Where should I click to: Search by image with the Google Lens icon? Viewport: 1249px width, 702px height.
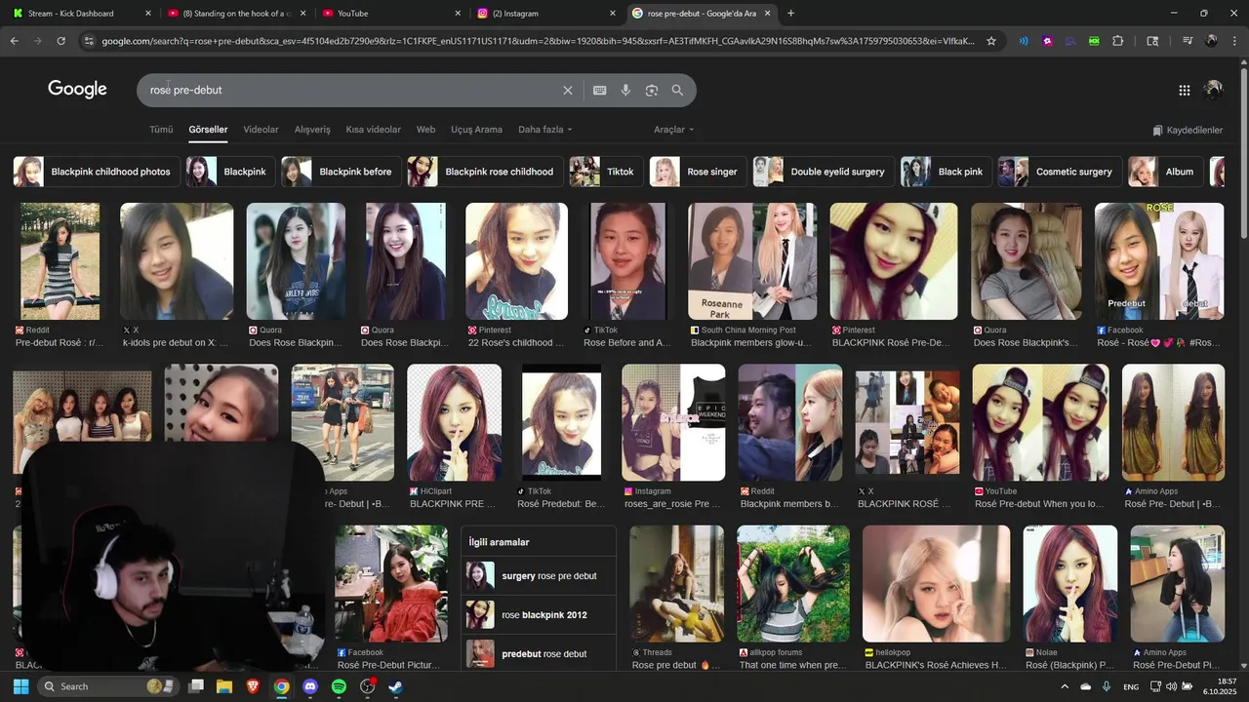coord(652,90)
